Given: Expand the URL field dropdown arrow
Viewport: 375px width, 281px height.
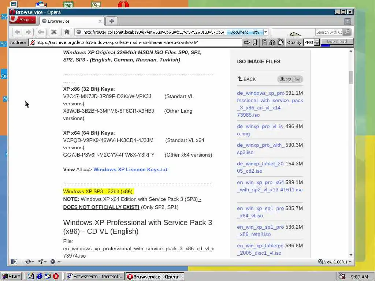Looking at the screenshot, I should [266, 32].
